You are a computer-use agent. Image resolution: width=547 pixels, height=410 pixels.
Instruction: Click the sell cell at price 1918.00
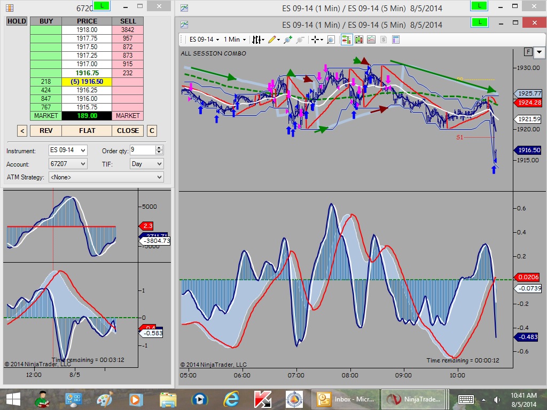pos(128,30)
